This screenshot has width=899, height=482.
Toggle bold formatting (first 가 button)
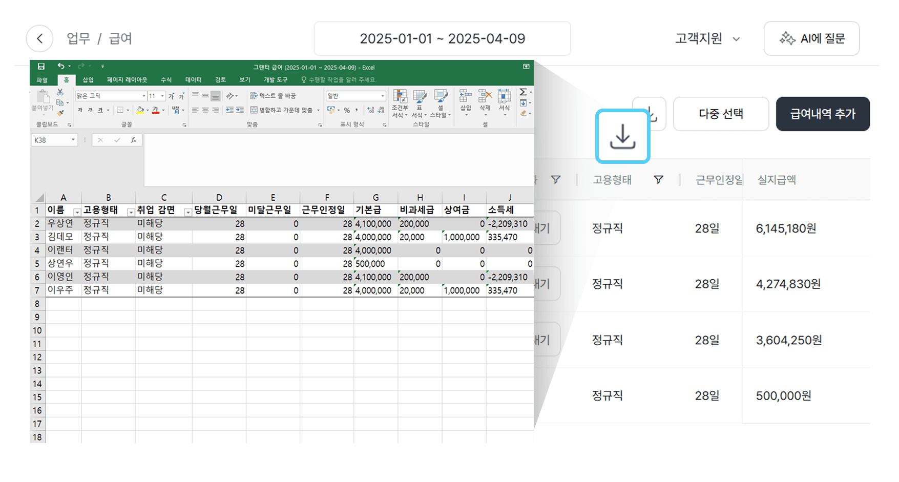click(80, 110)
